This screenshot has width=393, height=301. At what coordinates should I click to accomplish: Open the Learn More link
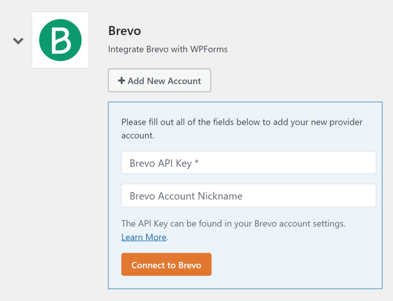tap(143, 237)
